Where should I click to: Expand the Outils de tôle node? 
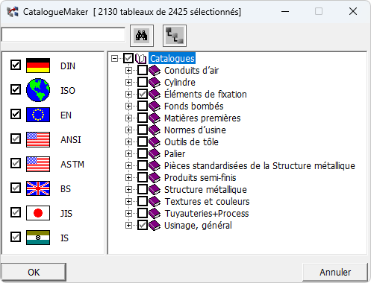128,142
